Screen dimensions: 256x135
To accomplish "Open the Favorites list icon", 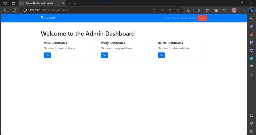I will tap(207, 10).
